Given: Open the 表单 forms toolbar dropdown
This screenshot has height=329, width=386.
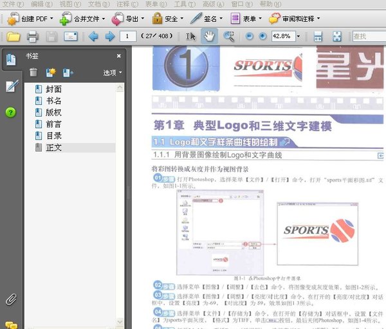Looking at the screenshot, I should pos(246,19).
